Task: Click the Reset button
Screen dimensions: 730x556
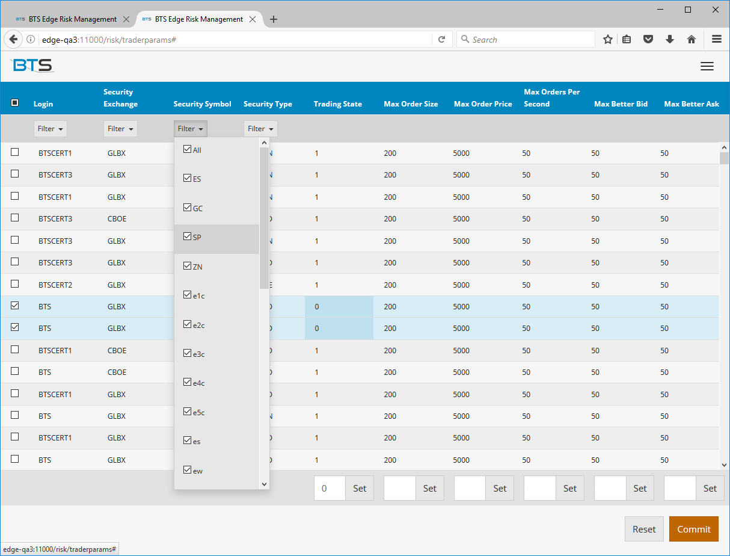Action: click(644, 529)
